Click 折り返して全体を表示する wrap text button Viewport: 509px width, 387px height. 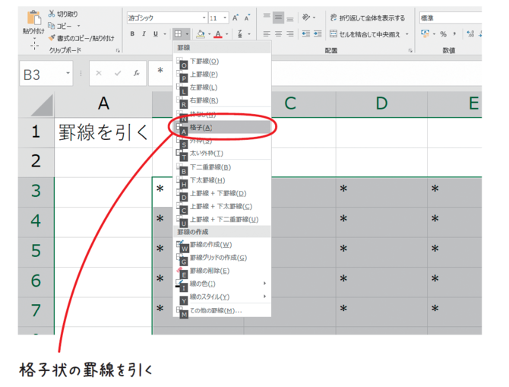[x=368, y=17]
